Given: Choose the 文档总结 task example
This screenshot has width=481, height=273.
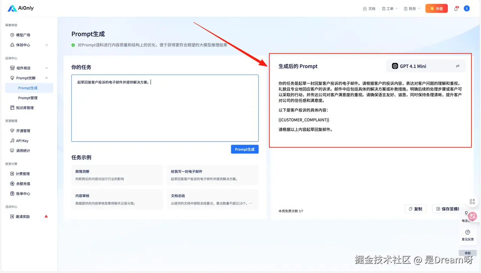Looking at the screenshot, I should click(x=213, y=199).
